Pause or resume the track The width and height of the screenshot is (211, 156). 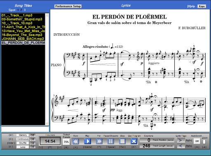pyautogui.click(x=110, y=141)
